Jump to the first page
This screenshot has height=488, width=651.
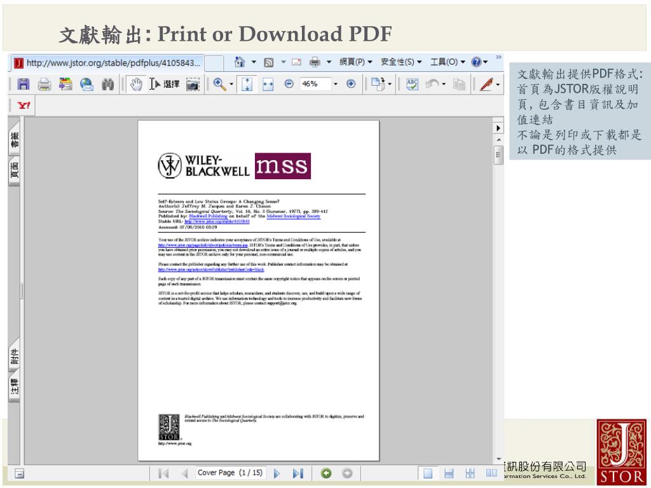coord(163,473)
